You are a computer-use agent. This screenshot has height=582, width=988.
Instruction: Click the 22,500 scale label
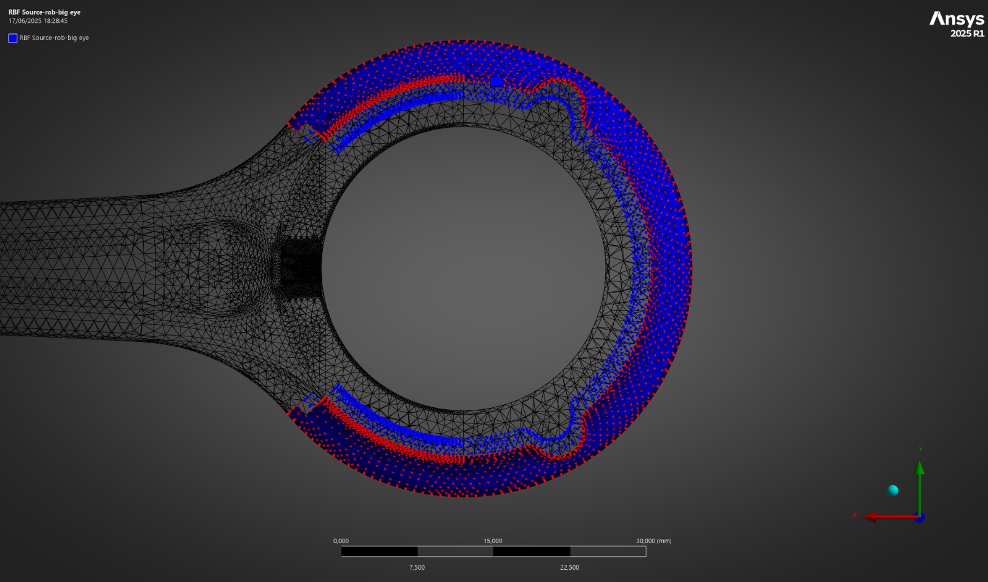click(569, 567)
